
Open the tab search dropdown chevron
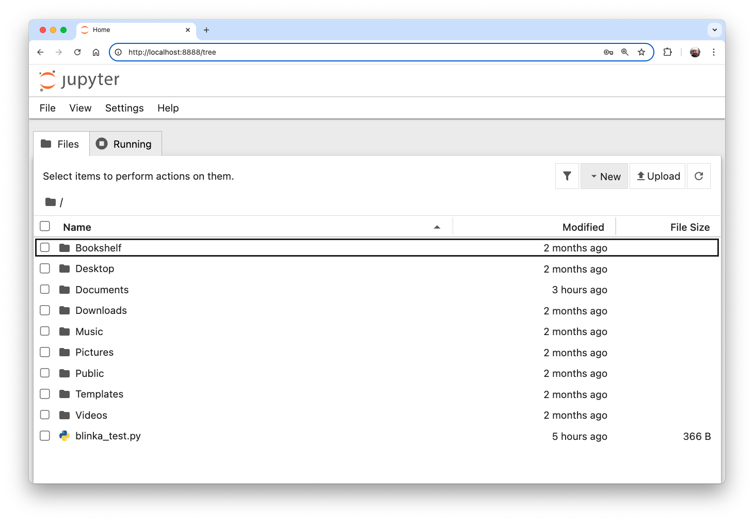point(715,30)
